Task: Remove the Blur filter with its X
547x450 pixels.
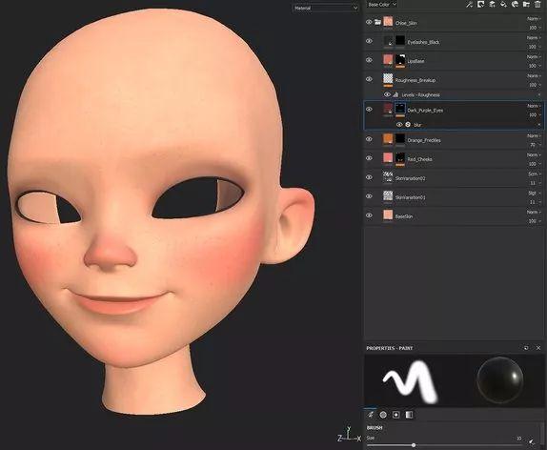Action: point(539,125)
